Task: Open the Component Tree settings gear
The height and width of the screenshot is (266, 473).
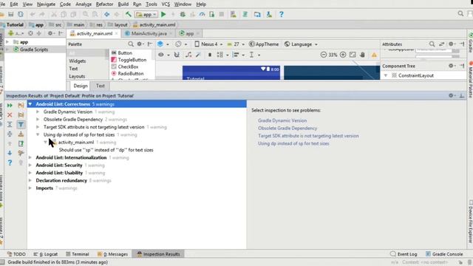Action: pos(452,66)
